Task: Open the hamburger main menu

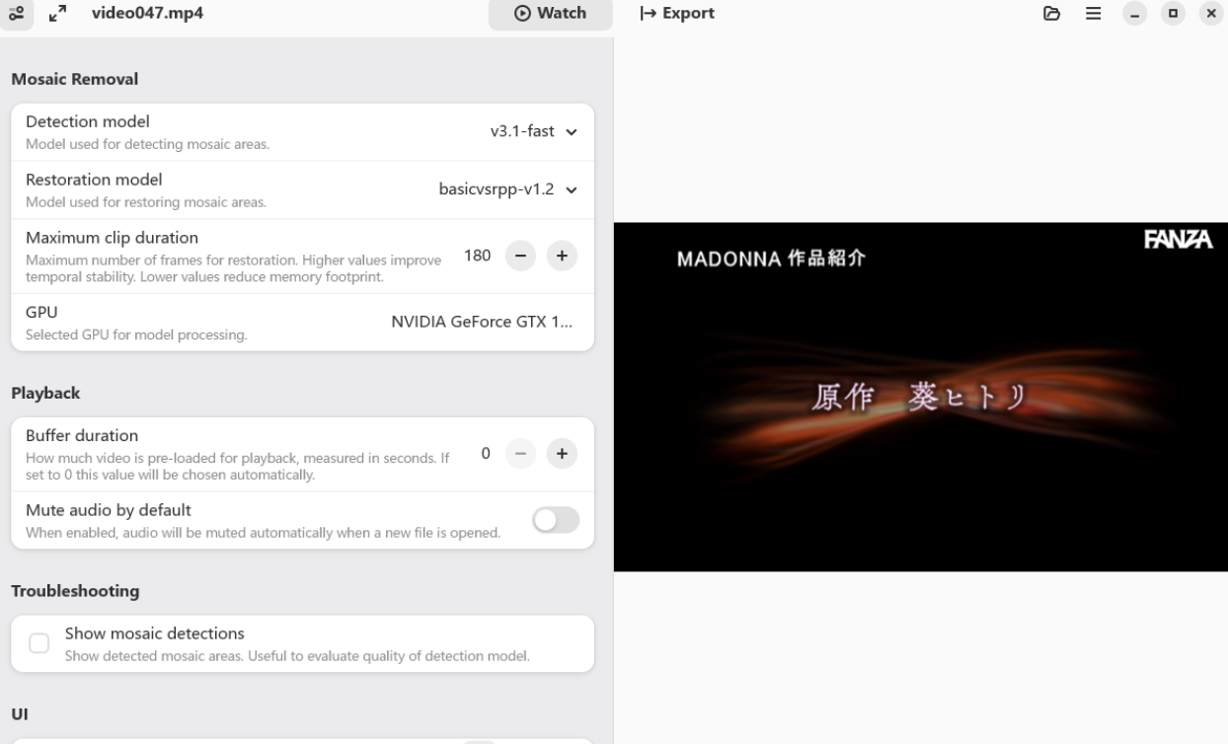Action: click(1093, 14)
